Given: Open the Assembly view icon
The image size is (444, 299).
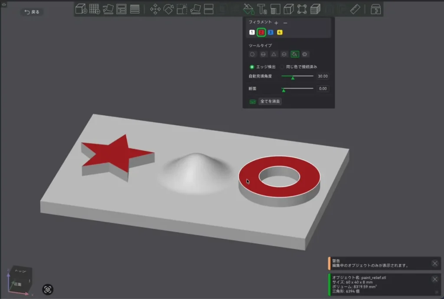Looking at the screenshot, I should pyautogui.click(x=376, y=10).
